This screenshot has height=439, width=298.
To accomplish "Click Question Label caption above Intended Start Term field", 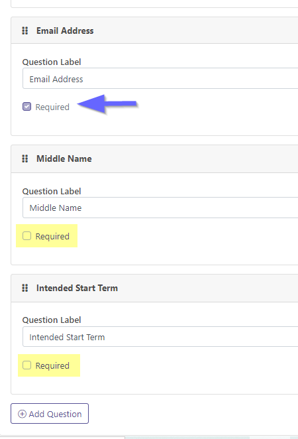I will pyautogui.click(x=52, y=320).
